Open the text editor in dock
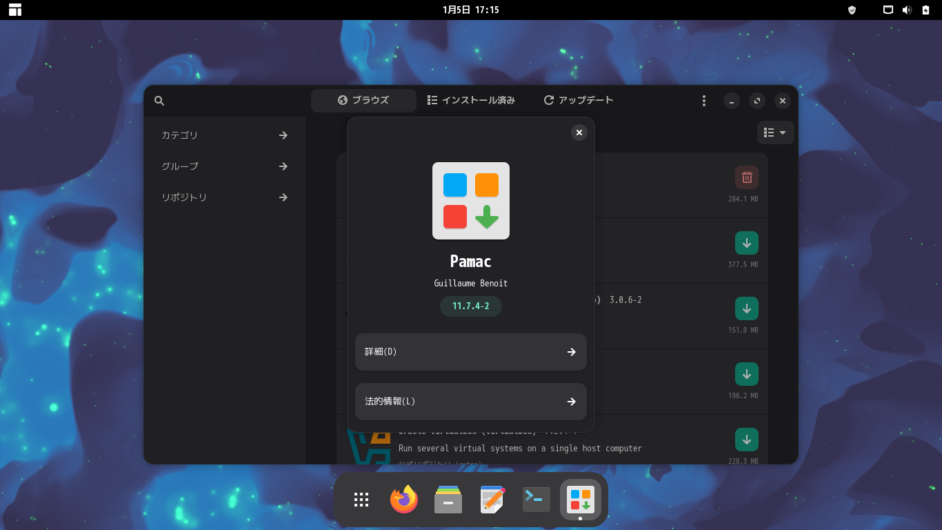 click(492, 500)
